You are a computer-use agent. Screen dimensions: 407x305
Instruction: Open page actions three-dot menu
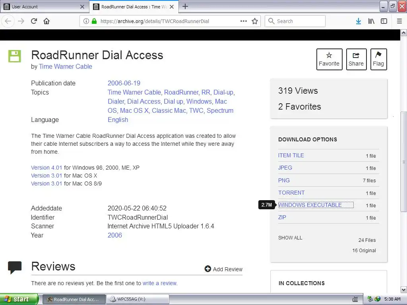click(x=244, y=21)
